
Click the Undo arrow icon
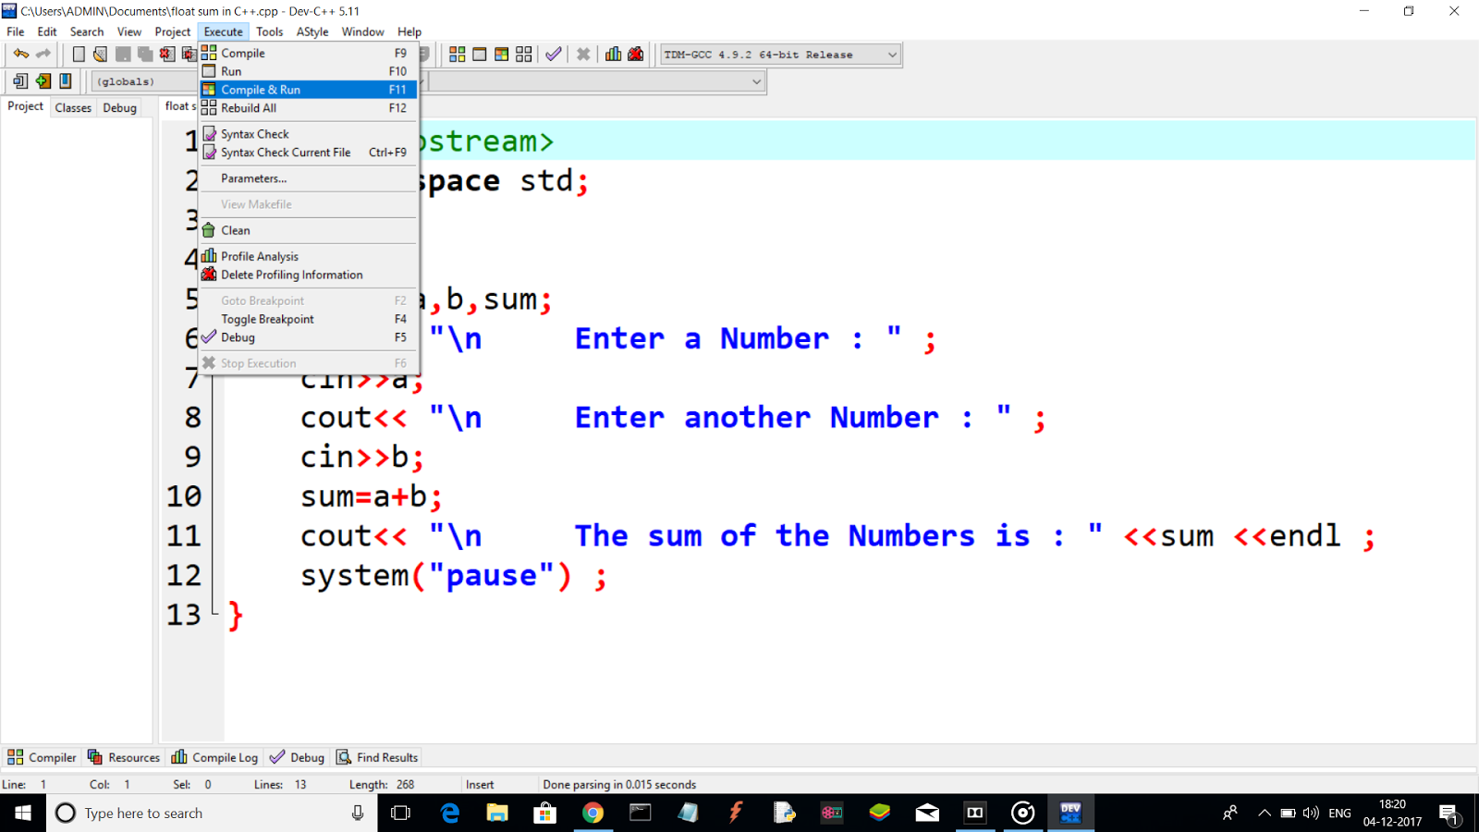[x=20, y=54]
